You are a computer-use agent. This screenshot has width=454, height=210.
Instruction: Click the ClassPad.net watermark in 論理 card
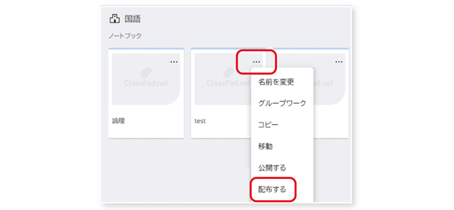click(146, 83)
